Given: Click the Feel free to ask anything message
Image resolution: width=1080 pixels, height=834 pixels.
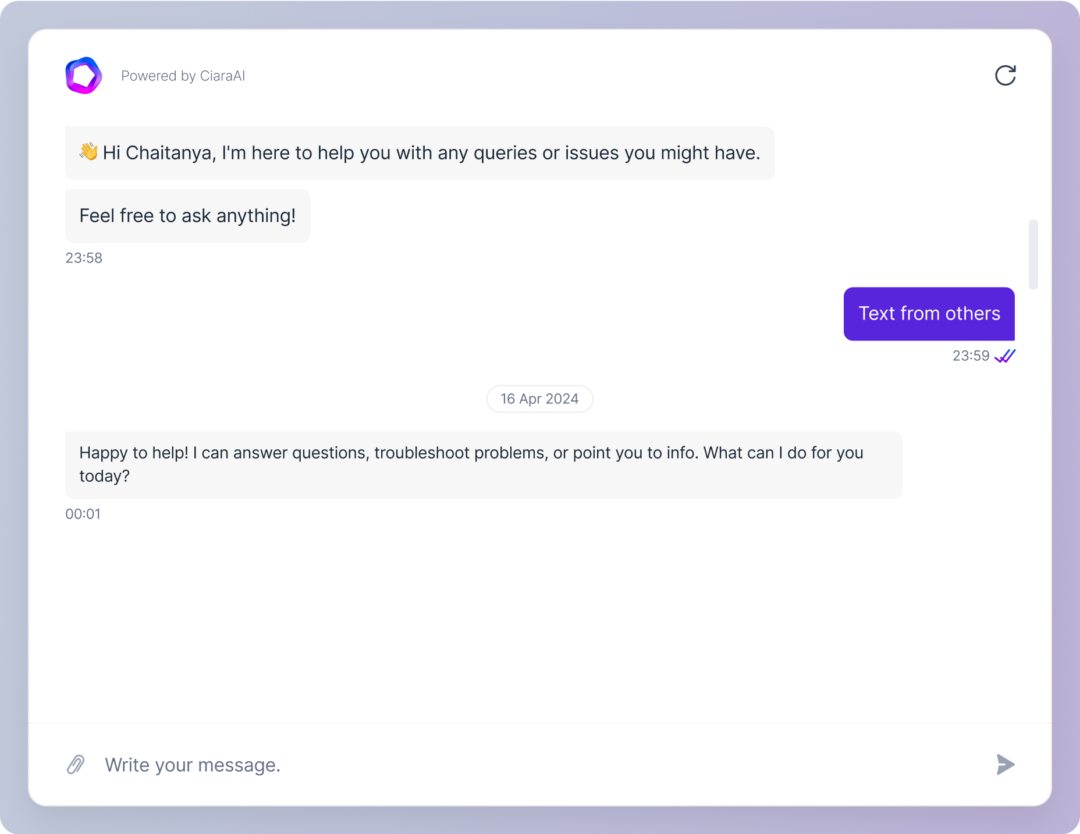Looking at the screenshot, I should 188,216.
